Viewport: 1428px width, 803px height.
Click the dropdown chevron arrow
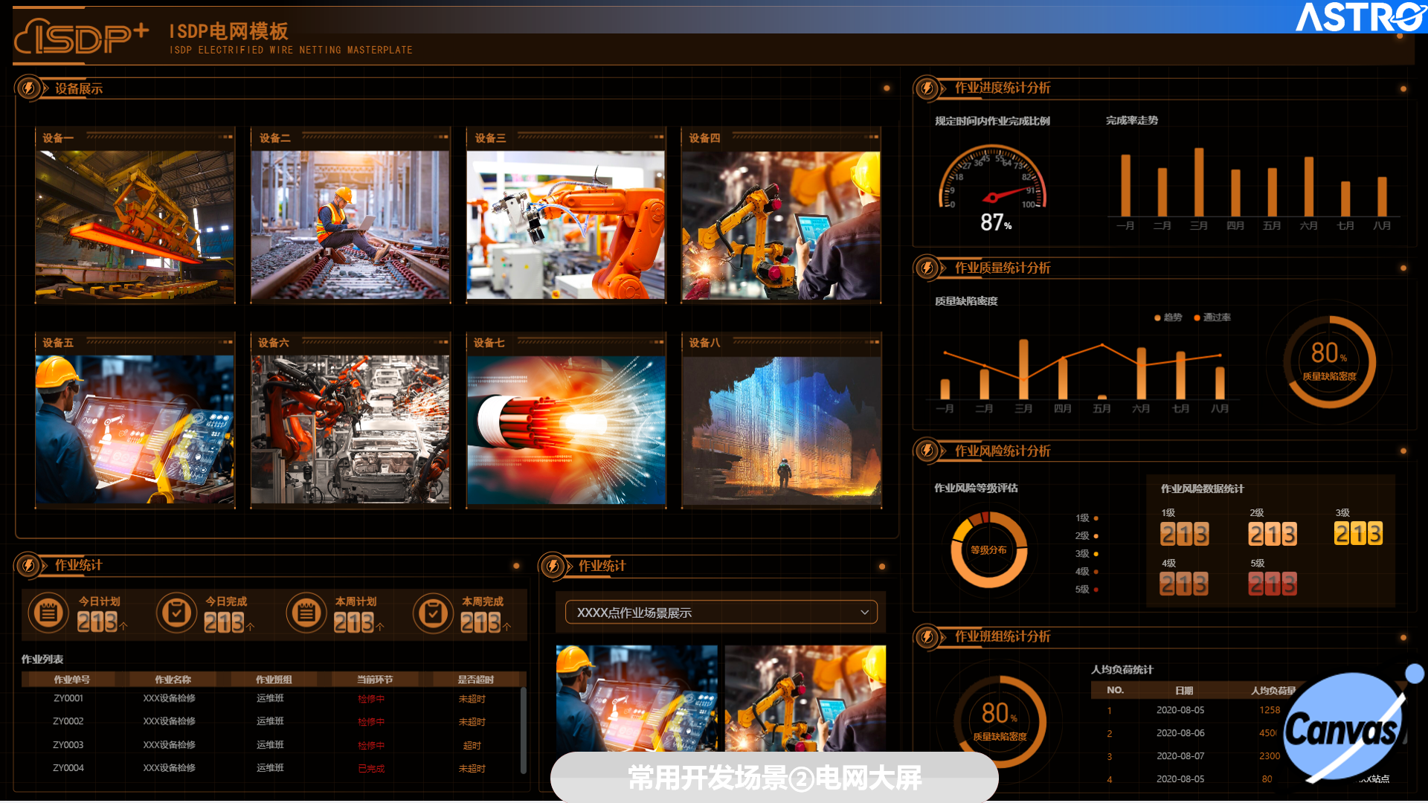point(864,613)
